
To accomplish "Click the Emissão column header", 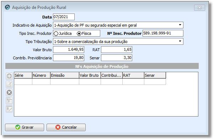I will (65, 75).
